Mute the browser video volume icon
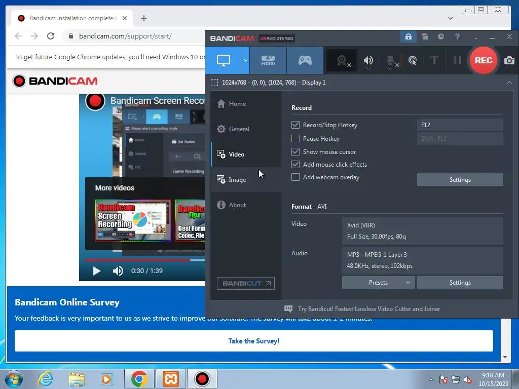 click(x=118, y=271)
